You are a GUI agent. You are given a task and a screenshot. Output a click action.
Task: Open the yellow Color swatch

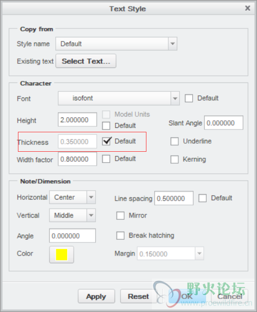click(x=62, y=255)
